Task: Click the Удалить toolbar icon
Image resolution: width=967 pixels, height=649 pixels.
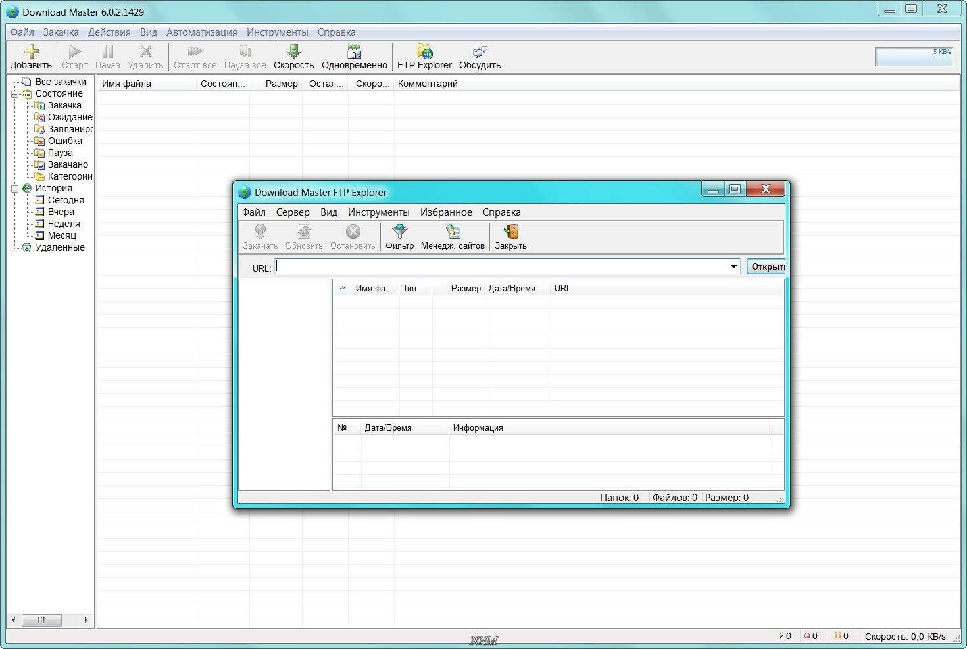Action: 145,51
